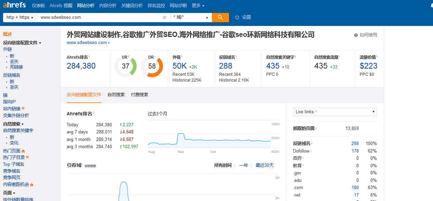Select 所有时间 range for referring domains
The image size is (433, 201).
point(223,165)
